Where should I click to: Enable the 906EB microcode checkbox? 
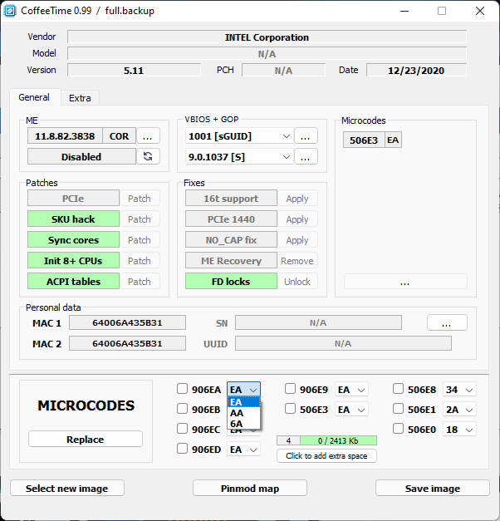(x=182, y=409)
